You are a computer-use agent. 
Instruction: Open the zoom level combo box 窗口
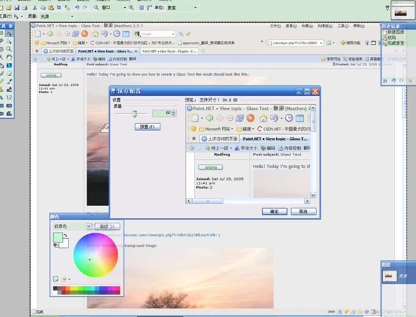pos(114,8)
